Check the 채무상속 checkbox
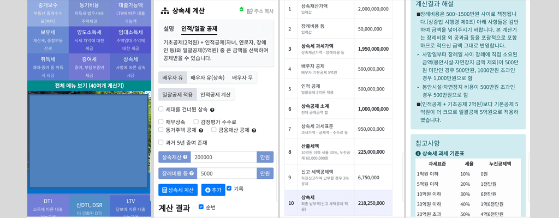 tap(161, 122)
